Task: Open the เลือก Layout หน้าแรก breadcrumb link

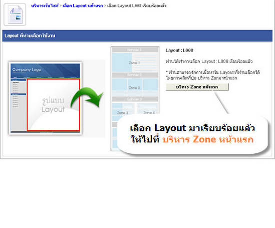Action: pos(83,6)
